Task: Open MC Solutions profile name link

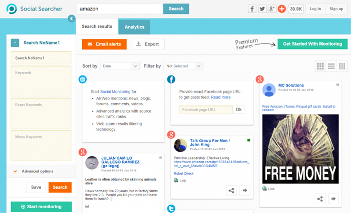Action: coord(291,85)
